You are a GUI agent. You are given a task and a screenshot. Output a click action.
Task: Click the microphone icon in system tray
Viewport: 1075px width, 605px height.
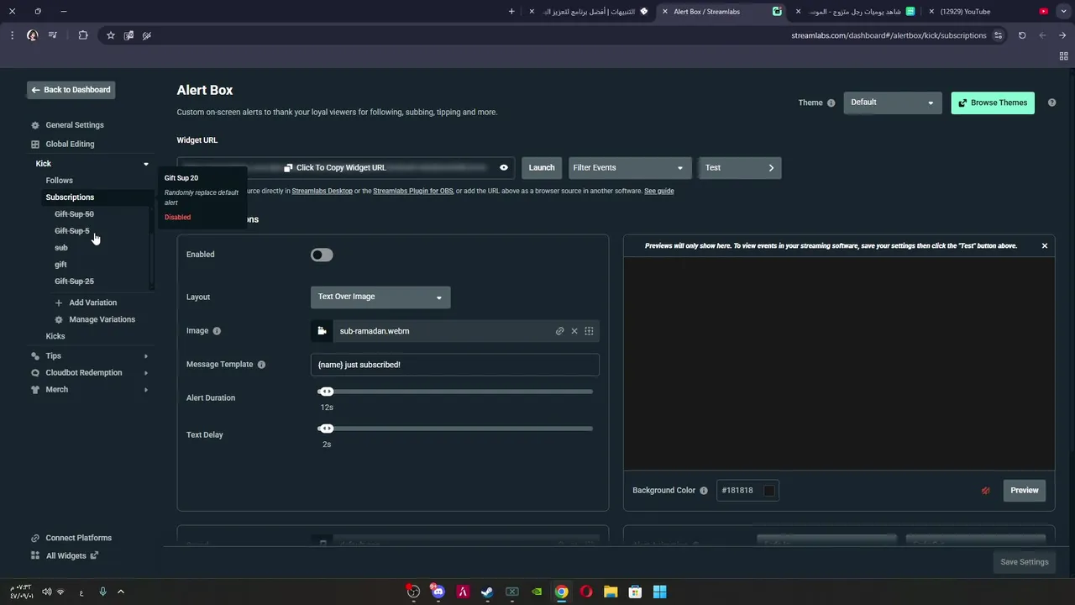point(102,592)
